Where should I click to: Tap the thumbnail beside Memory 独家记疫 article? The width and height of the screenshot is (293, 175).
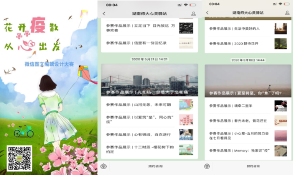coord(280,151)
